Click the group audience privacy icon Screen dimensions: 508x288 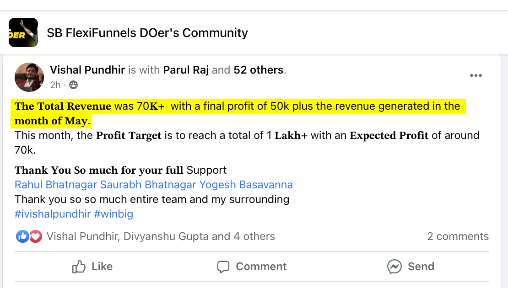point(73,85)
